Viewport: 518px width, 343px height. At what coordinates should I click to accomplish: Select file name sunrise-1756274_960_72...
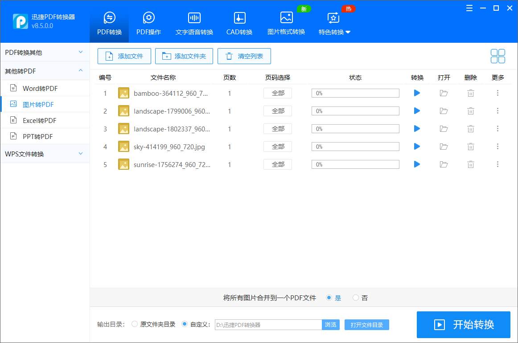pos(172,165)
